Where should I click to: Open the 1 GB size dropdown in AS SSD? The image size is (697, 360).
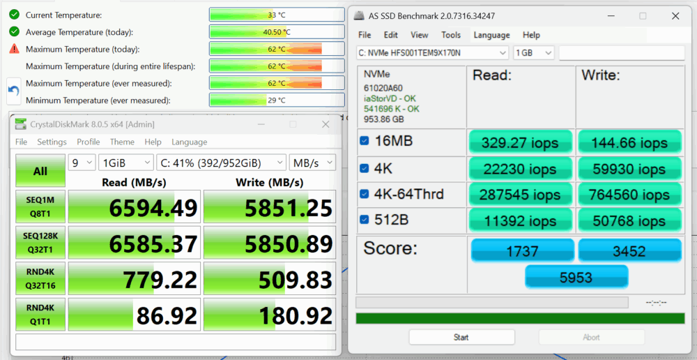(533, 53)
